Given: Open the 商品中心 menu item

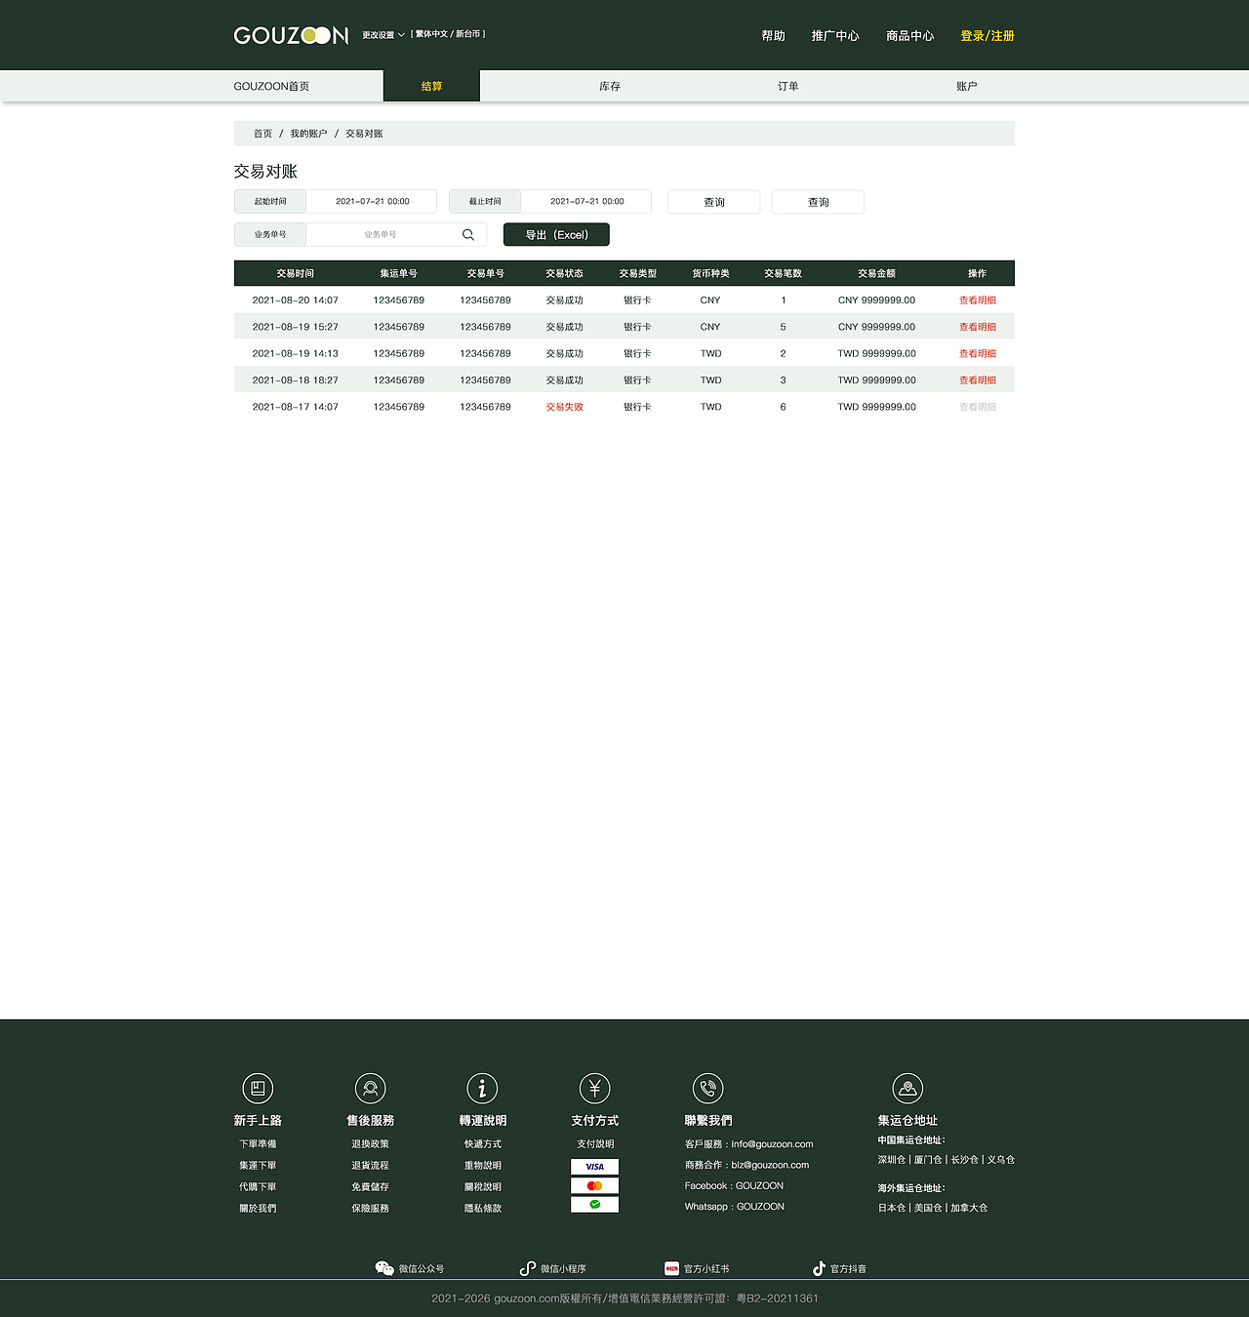Looking at the screenshot, I should point(910,36).
